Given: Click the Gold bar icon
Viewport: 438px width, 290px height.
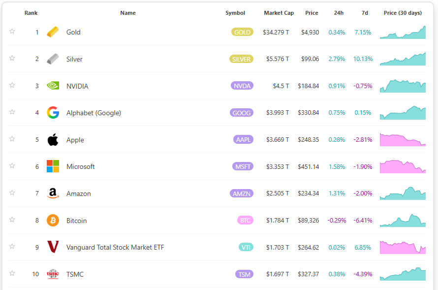Looking at the screenshot, I should [53, 32].
